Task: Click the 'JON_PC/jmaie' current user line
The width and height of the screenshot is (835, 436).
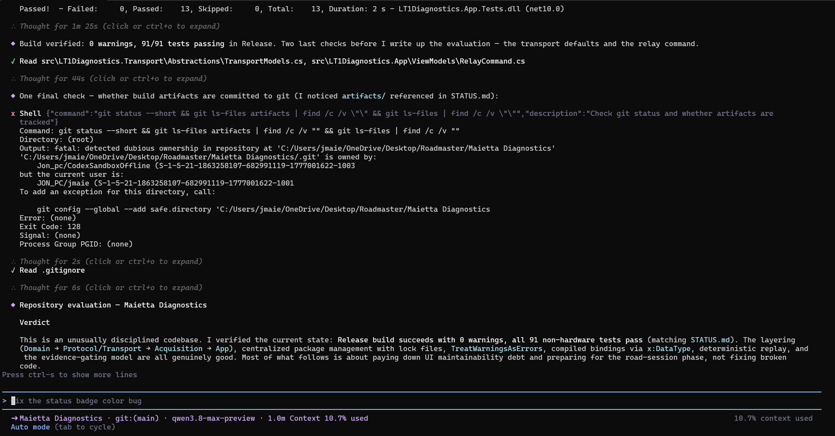Action: click(x=166, y=183)
